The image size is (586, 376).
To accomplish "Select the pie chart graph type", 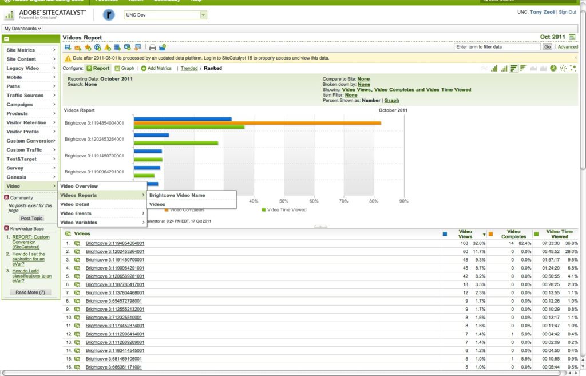I will [x=553, y=68].
